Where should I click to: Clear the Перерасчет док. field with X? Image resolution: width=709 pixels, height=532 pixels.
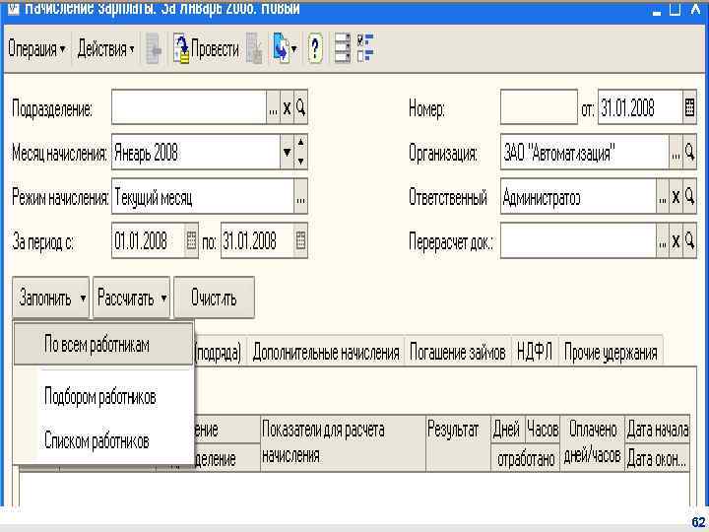676,240
